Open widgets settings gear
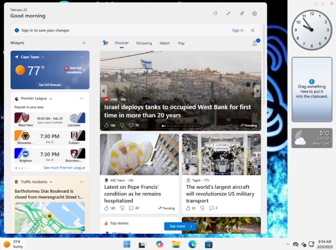 click(254, 14)
